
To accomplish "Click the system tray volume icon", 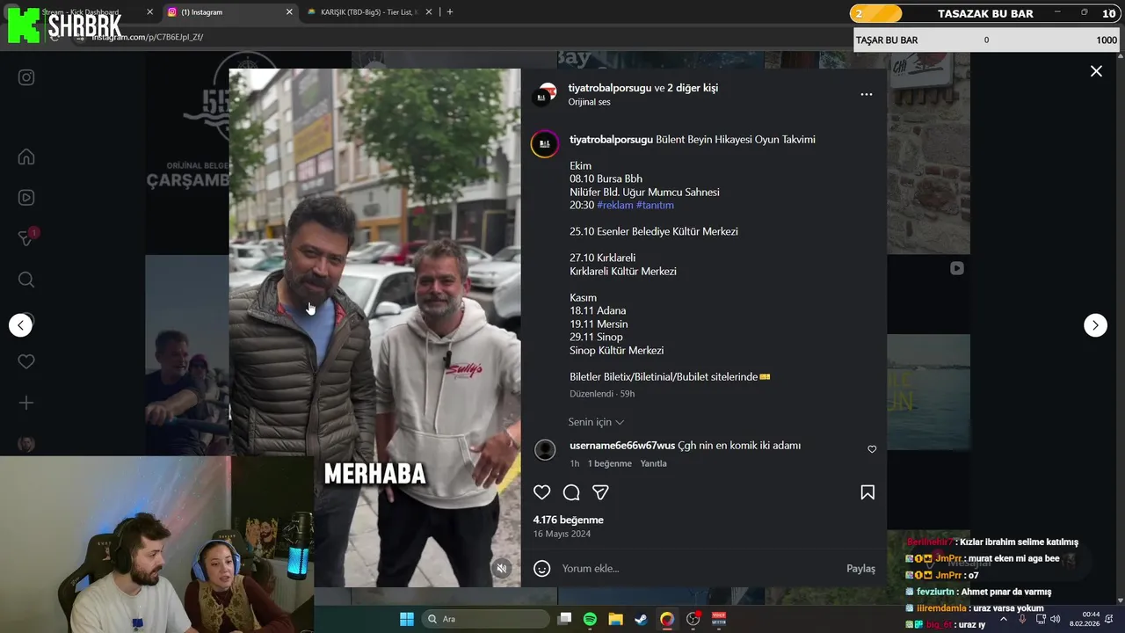I will pyautogui.click(x=1055, y=619).
